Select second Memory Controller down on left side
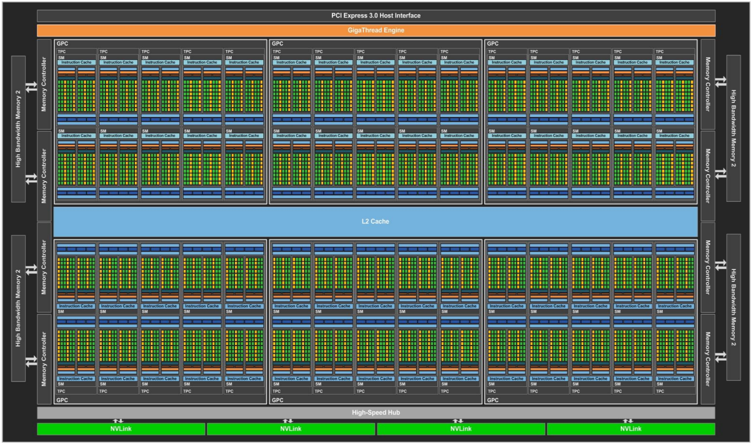Screen dimensions: 755x444 point(44,175)
